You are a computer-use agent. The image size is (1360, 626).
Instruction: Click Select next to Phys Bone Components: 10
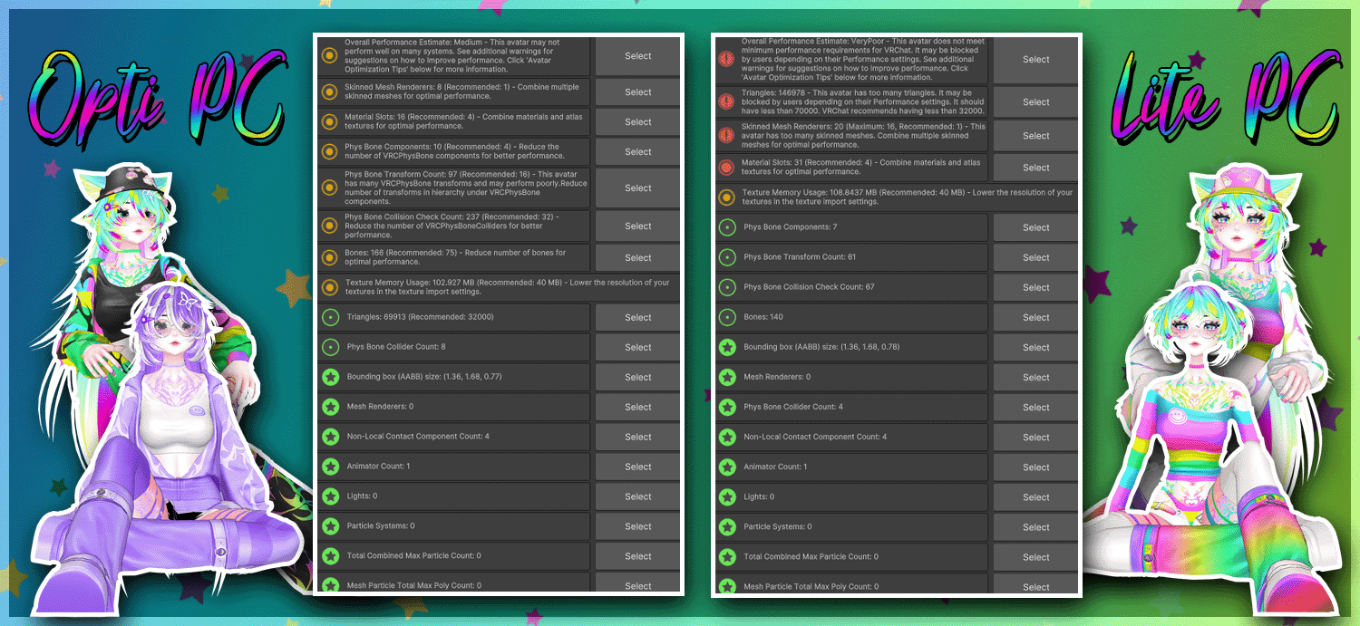637,152
